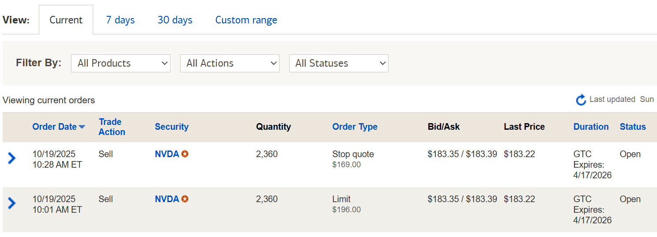Click the Order Date sort arrow icon
The image size is (657, 237).
coord(82,127)
